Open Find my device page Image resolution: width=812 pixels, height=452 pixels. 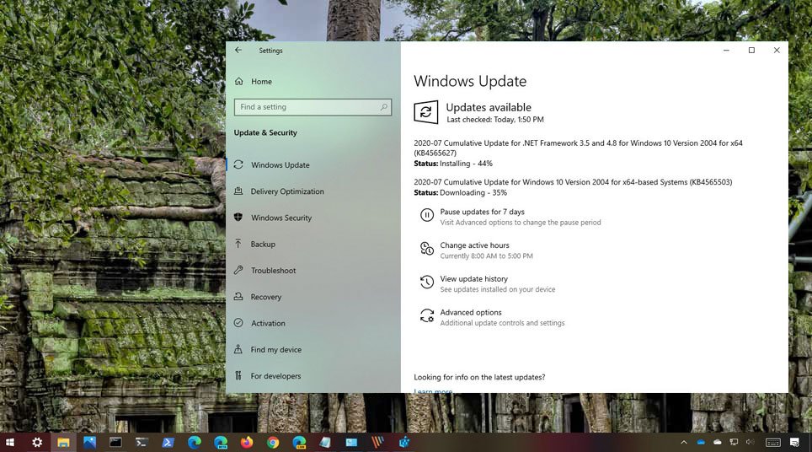coord(275,350)
